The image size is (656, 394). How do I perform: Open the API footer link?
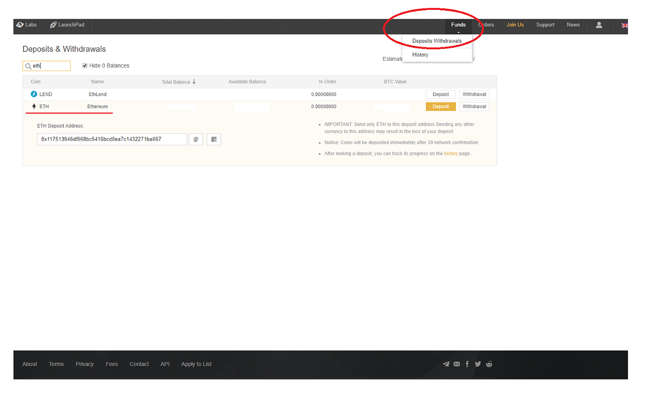[x=165, y=364]
